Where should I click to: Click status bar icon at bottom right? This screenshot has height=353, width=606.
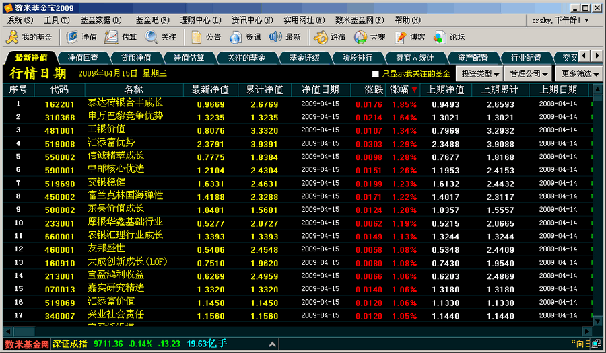[x=597, y=343]
